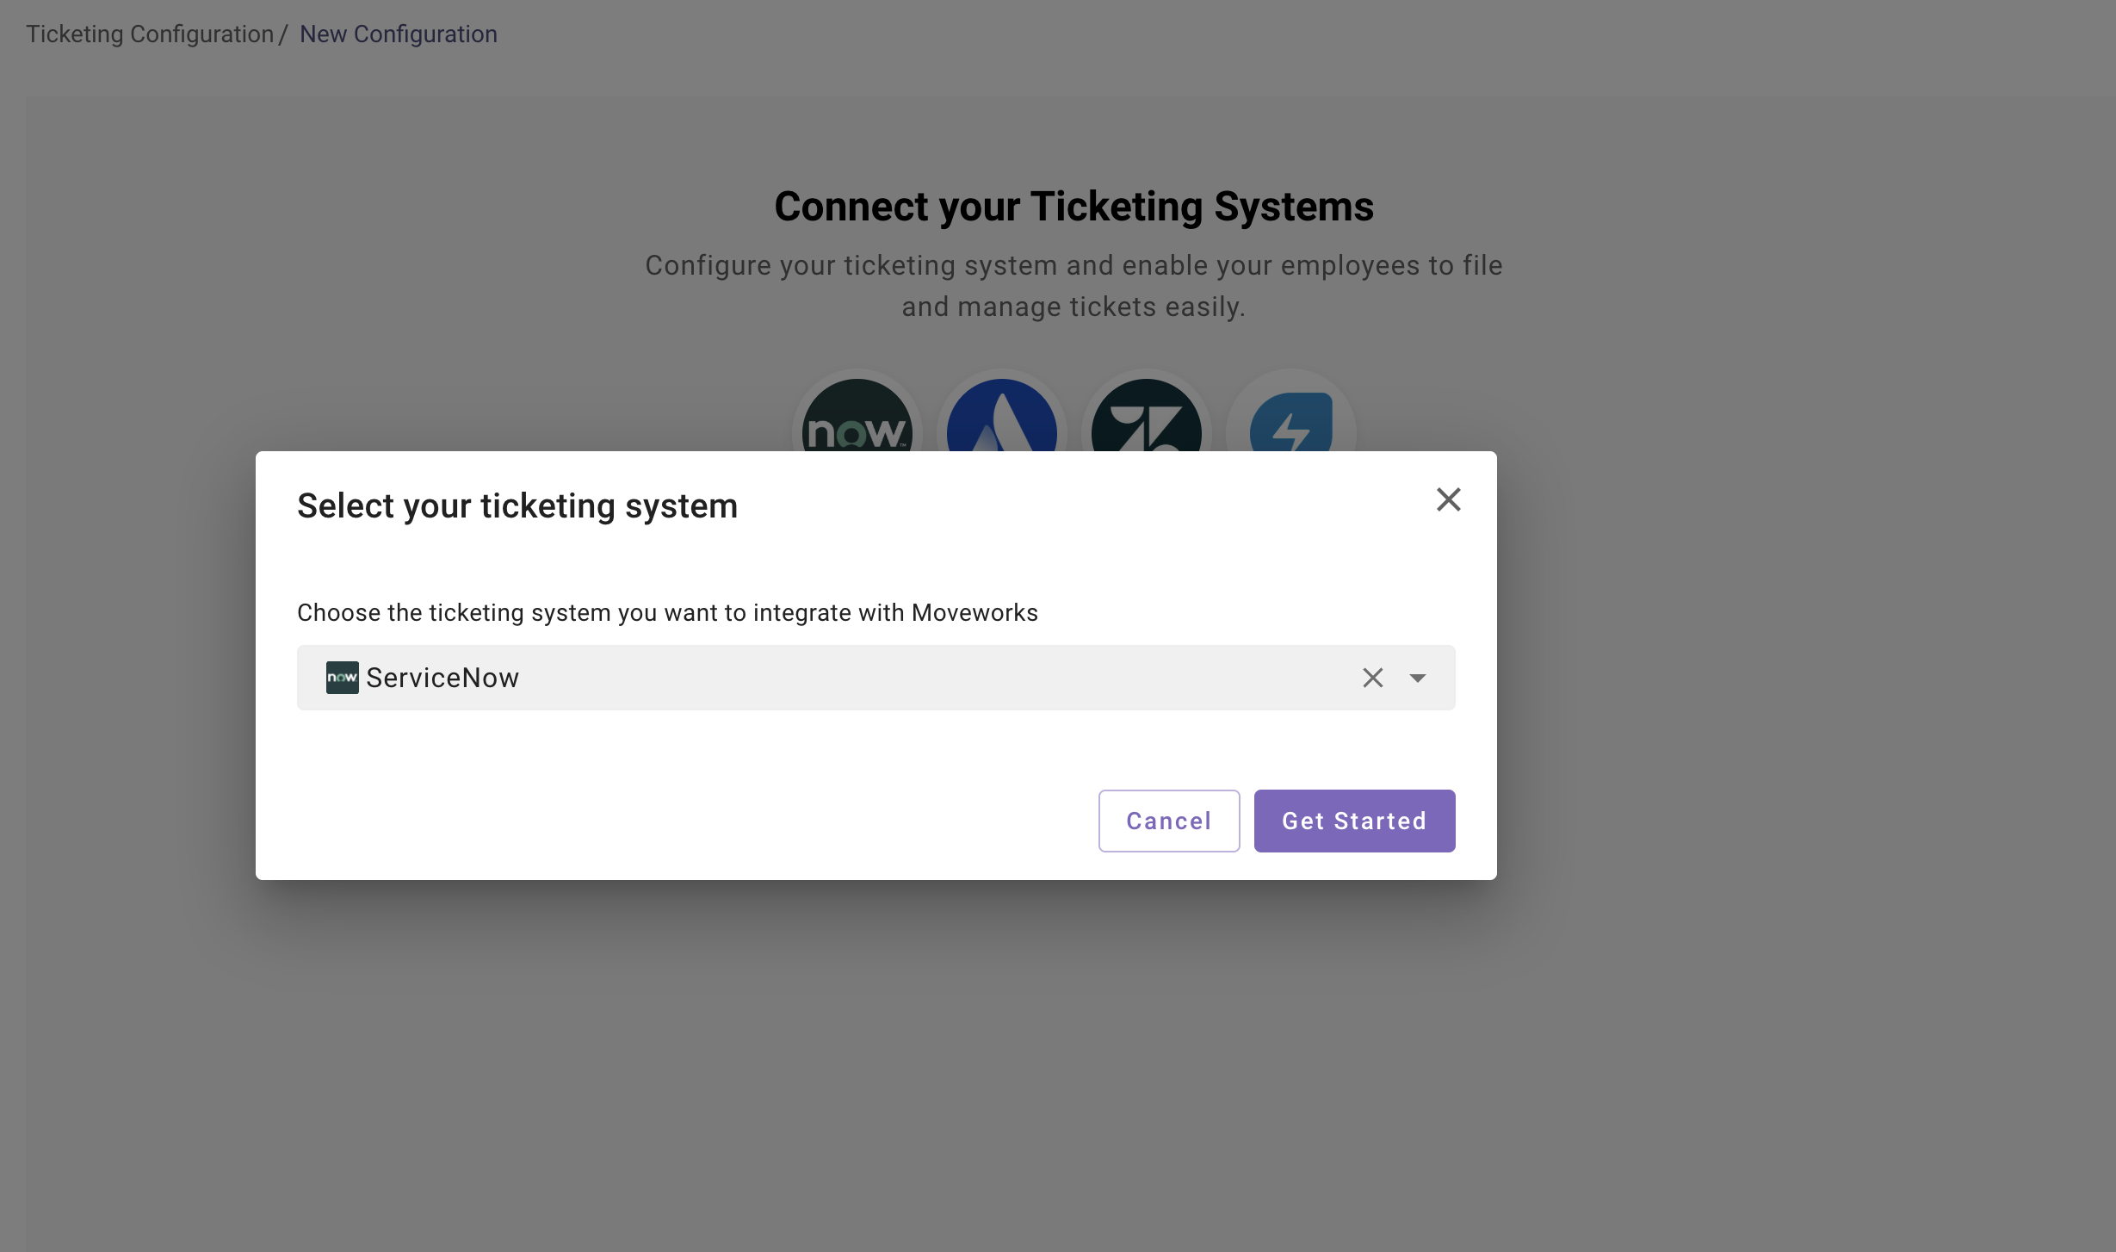
Task: Click 'Connect your Ticketing Systems' heading
Action: click(1073, 207)
